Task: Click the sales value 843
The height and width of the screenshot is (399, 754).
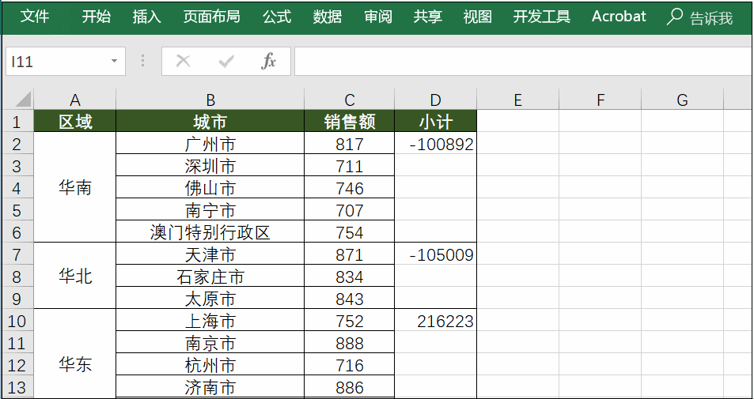Action: (350, 299)
